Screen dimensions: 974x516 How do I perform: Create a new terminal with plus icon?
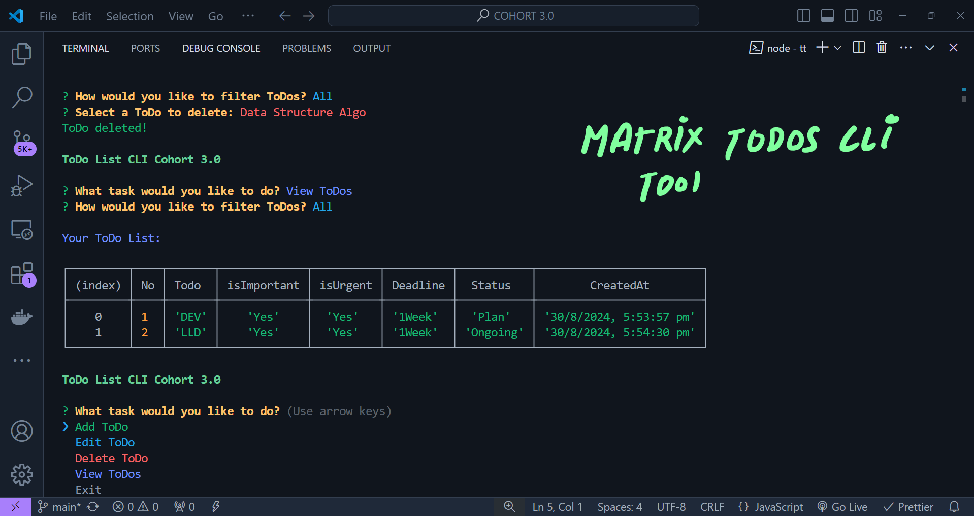pyautogui.click(x=822, y=48)
